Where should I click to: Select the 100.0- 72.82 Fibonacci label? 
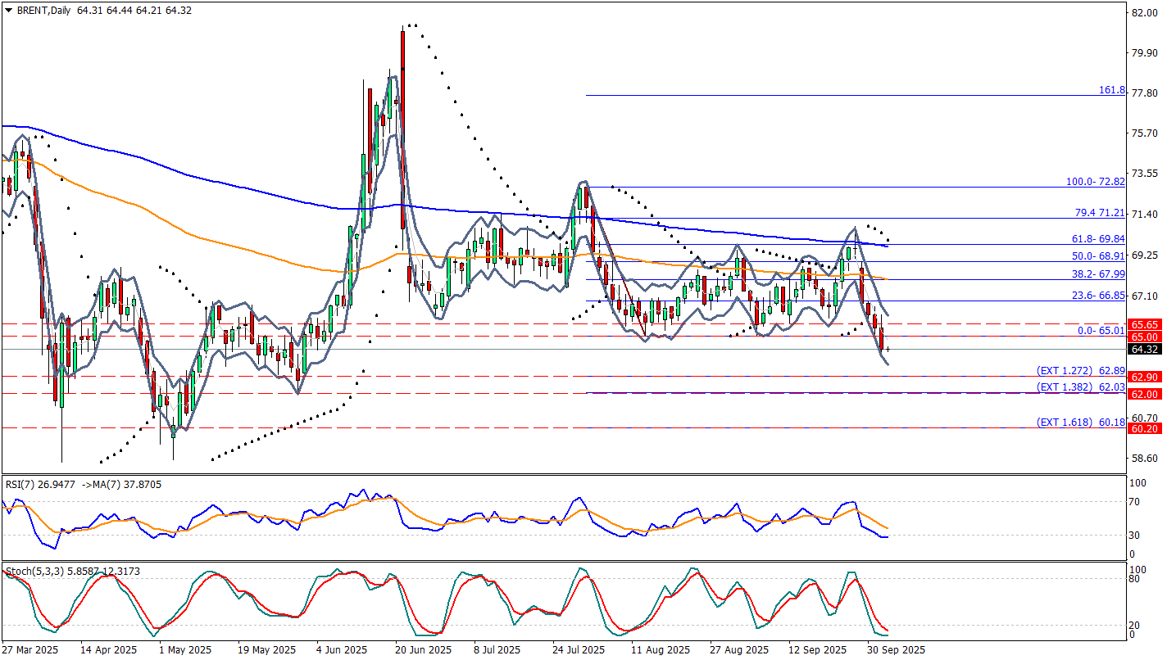[1094, 181]
